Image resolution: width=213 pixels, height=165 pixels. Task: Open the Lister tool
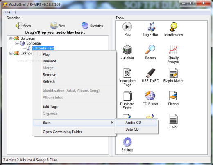(173, 119)
